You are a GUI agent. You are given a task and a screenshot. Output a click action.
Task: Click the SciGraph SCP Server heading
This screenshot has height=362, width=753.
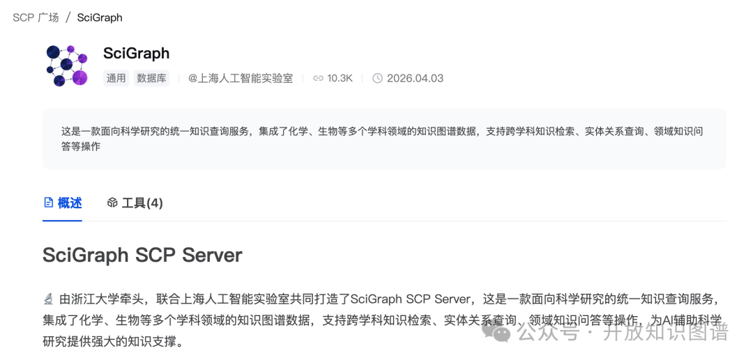coord(142,255)
